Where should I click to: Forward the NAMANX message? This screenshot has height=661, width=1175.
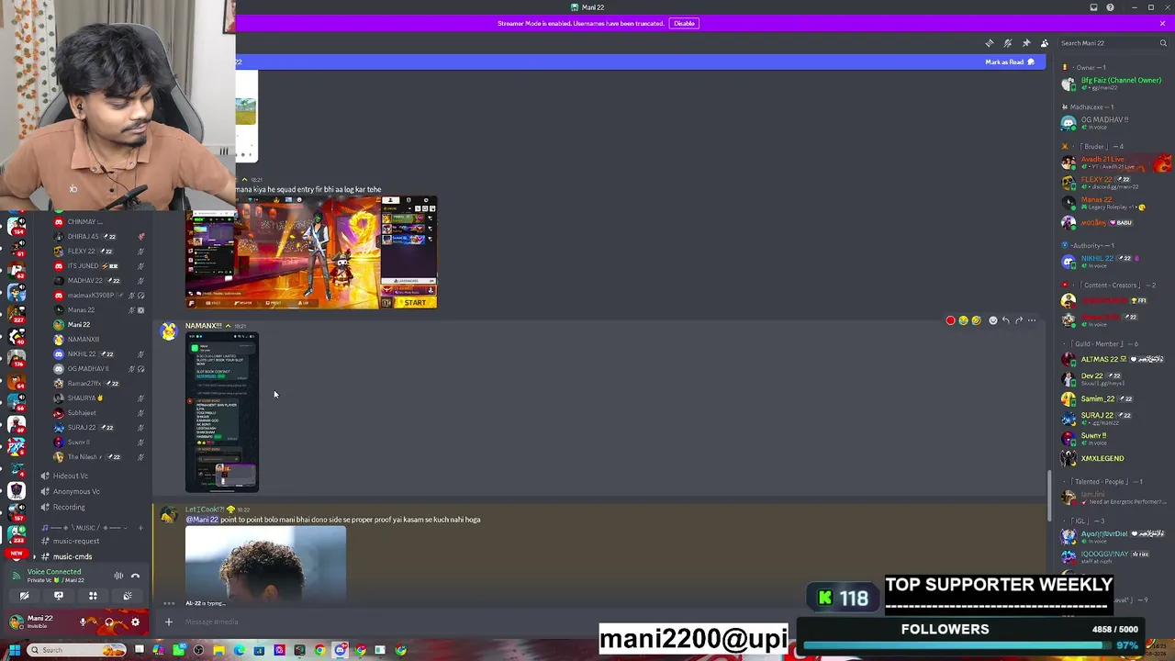(1018, 320)
